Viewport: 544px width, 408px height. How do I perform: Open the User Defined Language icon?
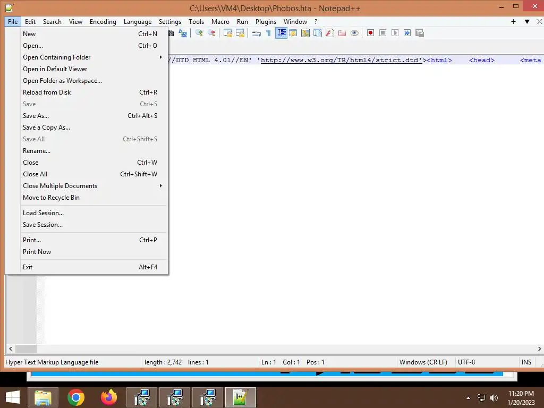(x=293, y=33)
